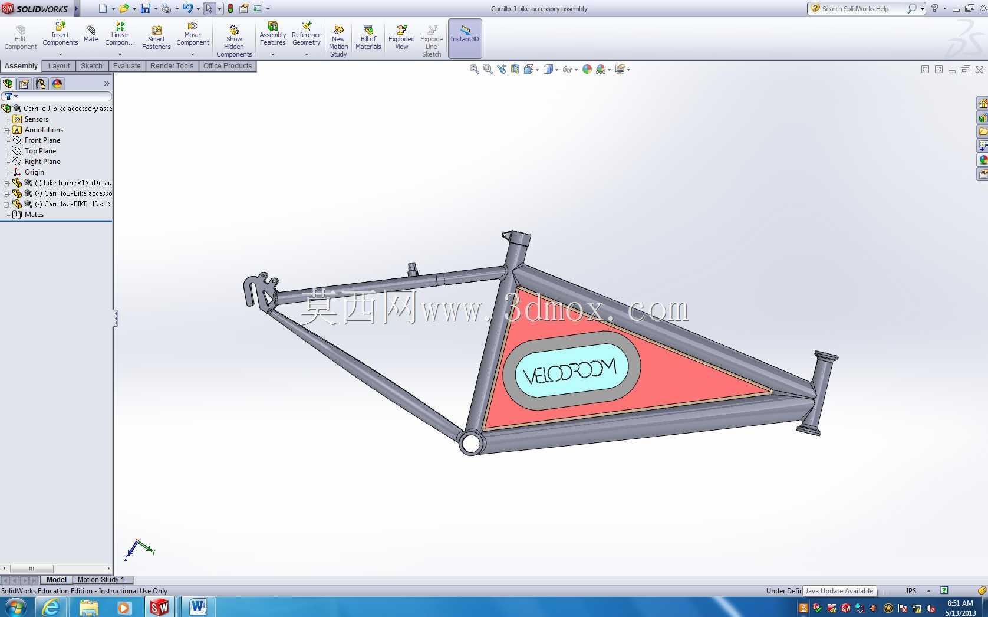Click Zoom to Area icon
The width and height of the screenshot is (988, 617).
click(488, 69)
